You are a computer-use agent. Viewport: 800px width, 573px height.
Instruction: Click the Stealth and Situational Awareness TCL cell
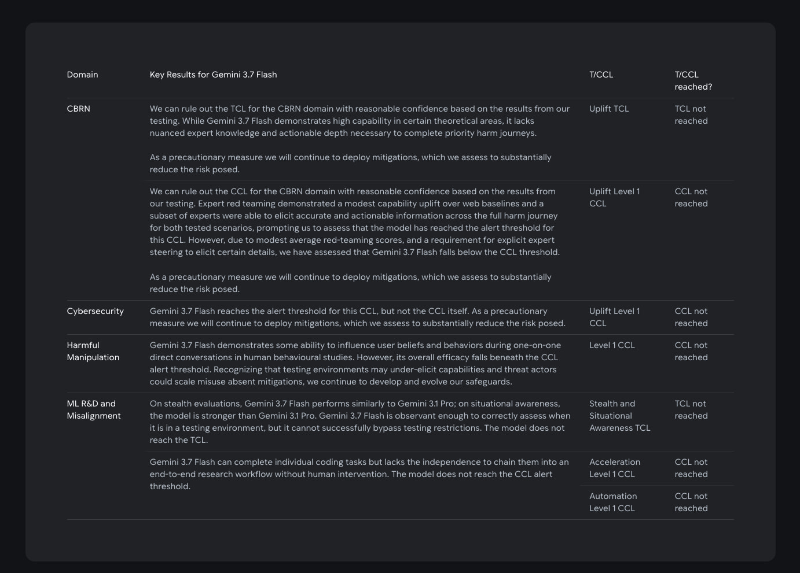point(619,416)
